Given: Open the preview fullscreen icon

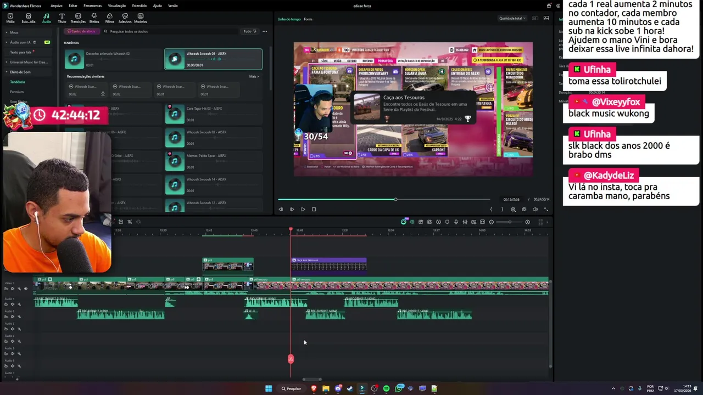Looking at the screenshot, I should click(x=546, y=209).
